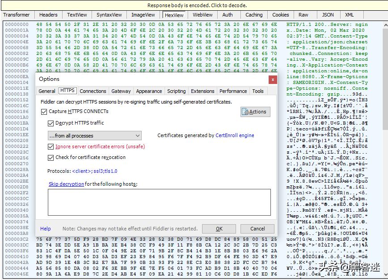Screen dimensions: 388x280
Task: Open the 'from all processes' dropdown
Action: (x=94, y=136)
